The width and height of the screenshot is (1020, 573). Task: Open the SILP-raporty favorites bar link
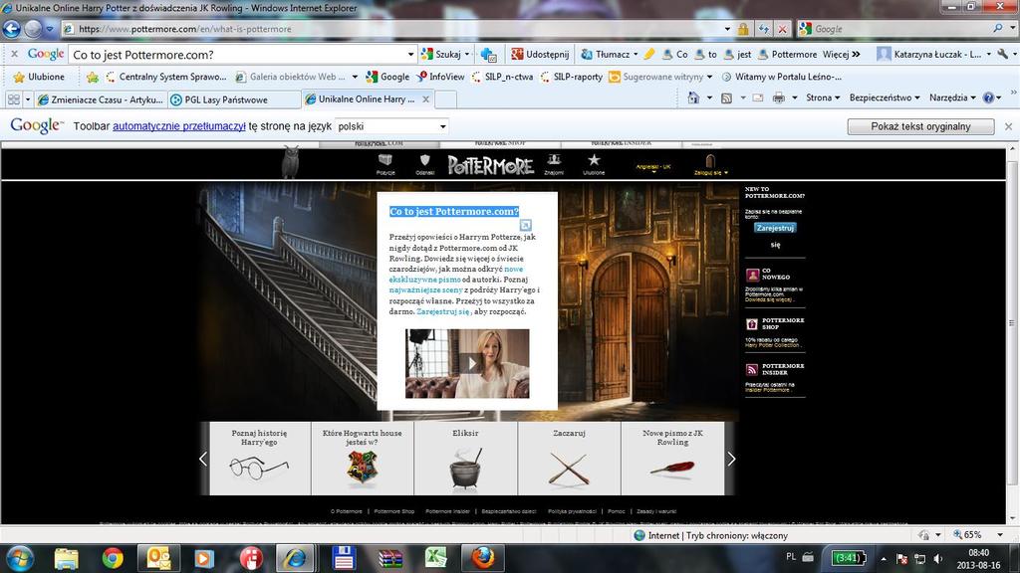[x=571, y=77]
